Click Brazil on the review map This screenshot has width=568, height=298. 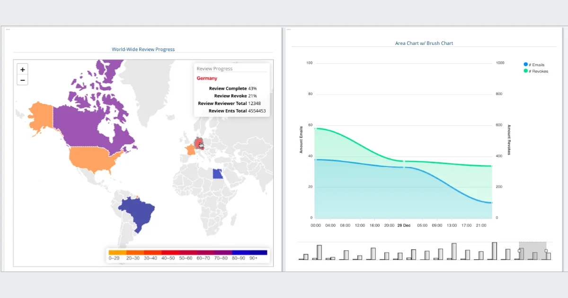[137, 213]
